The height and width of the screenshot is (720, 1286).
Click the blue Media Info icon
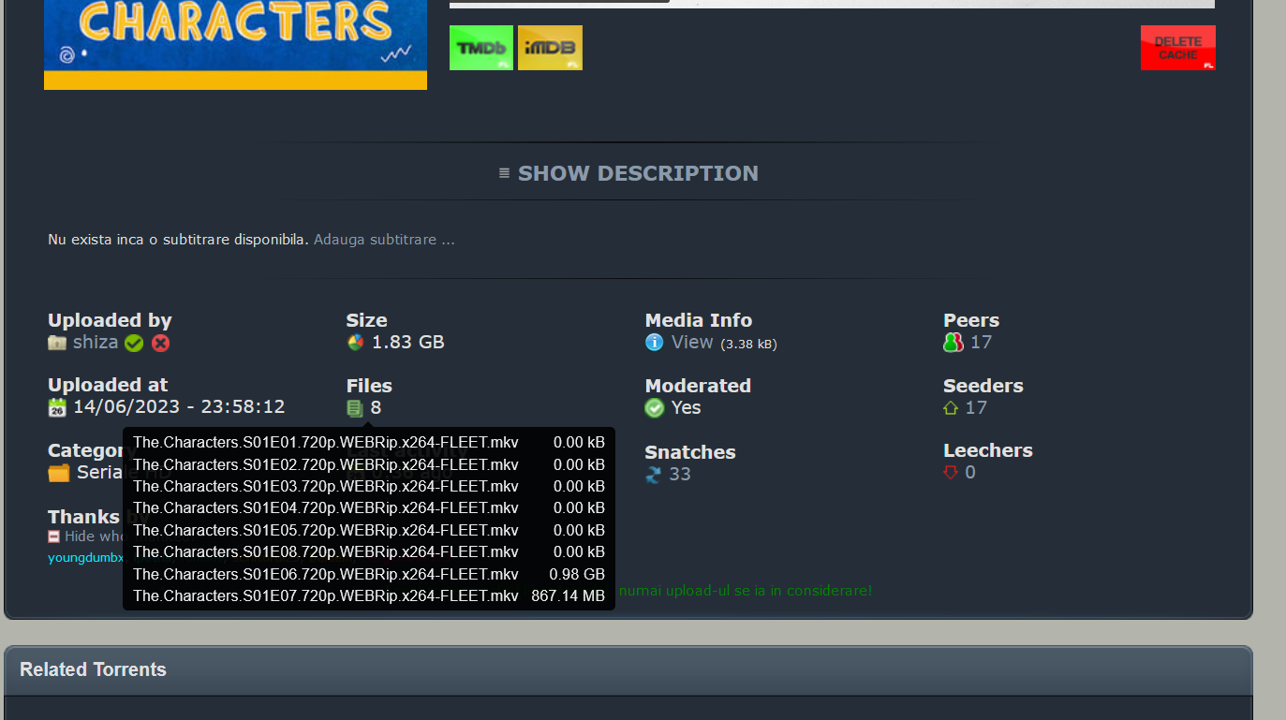654,343
